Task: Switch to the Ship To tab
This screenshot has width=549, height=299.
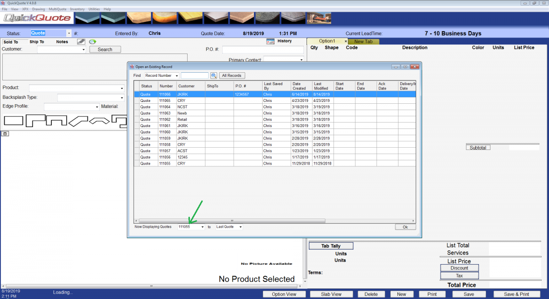Action: [37, 42]
